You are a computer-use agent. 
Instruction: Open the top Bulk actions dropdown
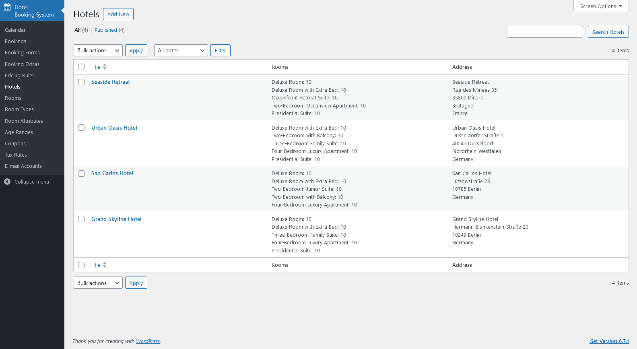click(98, 50)
